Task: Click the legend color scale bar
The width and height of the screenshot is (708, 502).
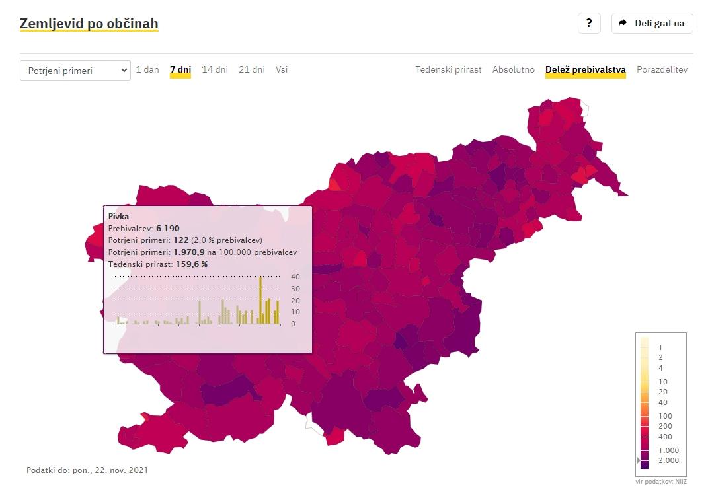Action: [x=645, y=403]
